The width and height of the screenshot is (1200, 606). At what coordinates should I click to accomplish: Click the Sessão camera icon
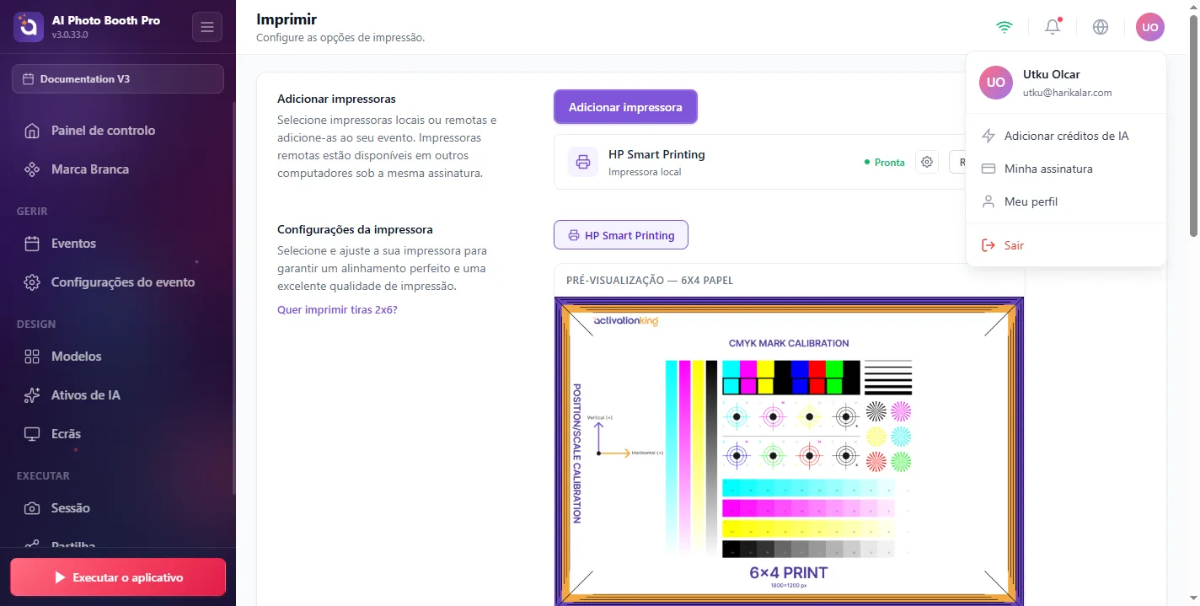[32, 508]
